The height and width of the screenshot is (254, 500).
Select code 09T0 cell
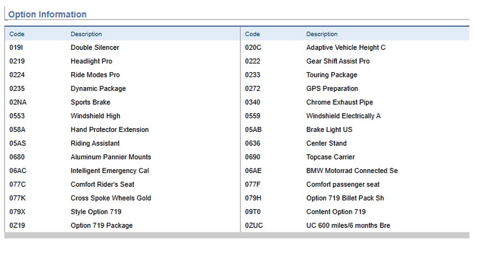click(253, 212)
